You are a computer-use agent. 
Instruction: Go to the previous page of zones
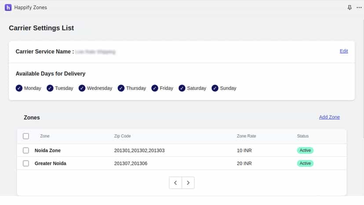pos(175,183)
